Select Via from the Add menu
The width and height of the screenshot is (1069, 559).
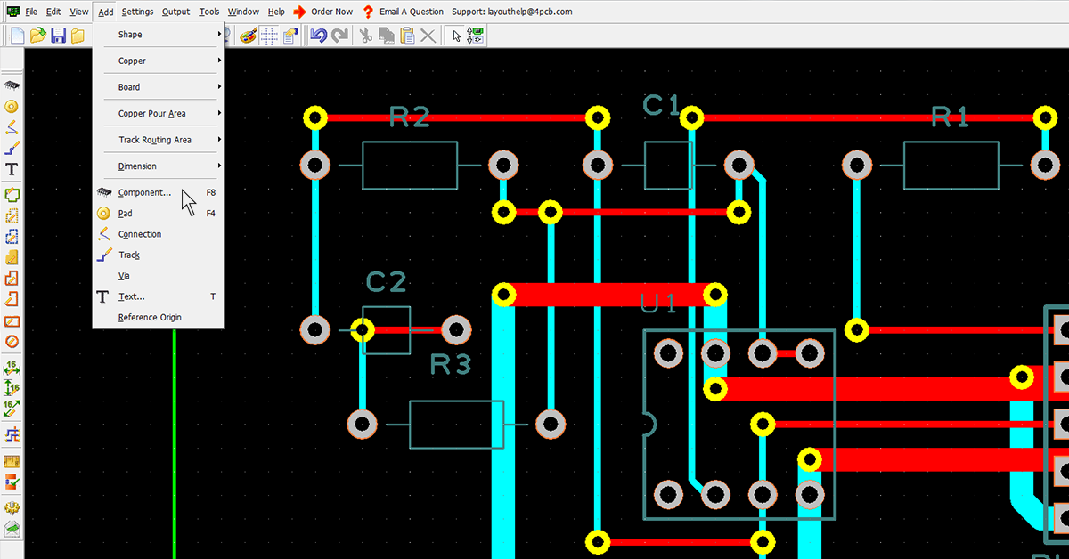[124, 275]
